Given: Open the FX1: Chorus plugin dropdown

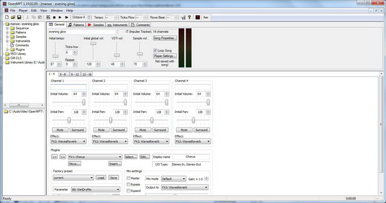Looking at the screenshot, I should point(95,157).
